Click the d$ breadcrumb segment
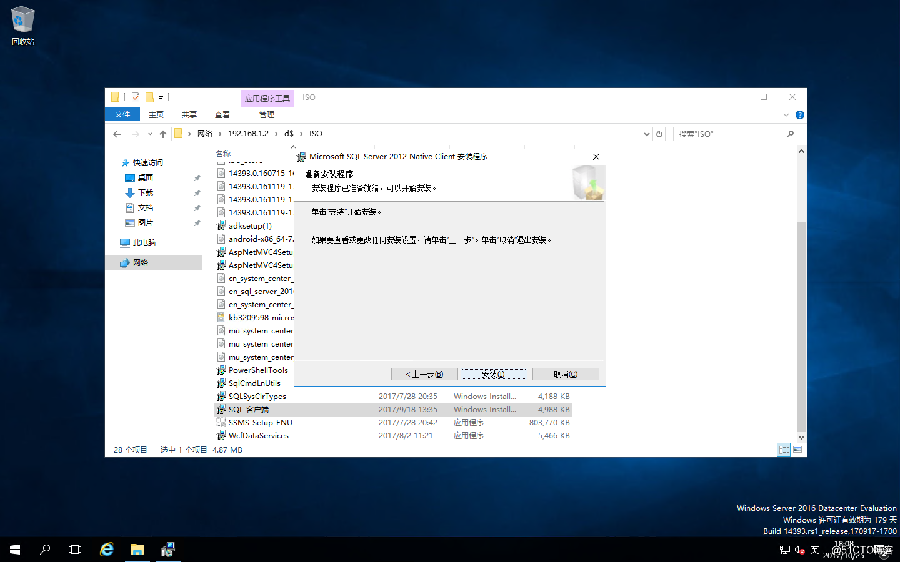This screenshot has width=900, height=562. (289, 134)
